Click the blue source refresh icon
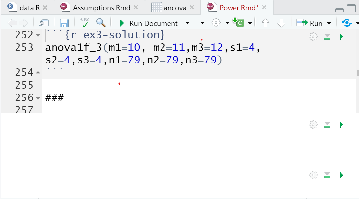 (x=347, y=23)
